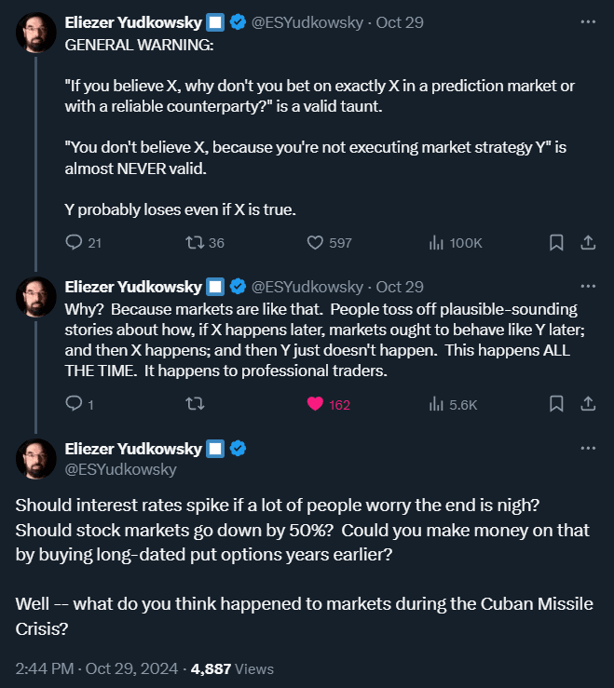Image resolution: width=614 pixels, height=688 pixels.
Task: Open the first tweet's Oct 29 timestamp
Action: 400,22
